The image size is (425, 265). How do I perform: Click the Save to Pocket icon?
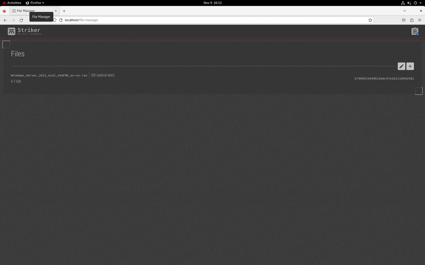404,20
